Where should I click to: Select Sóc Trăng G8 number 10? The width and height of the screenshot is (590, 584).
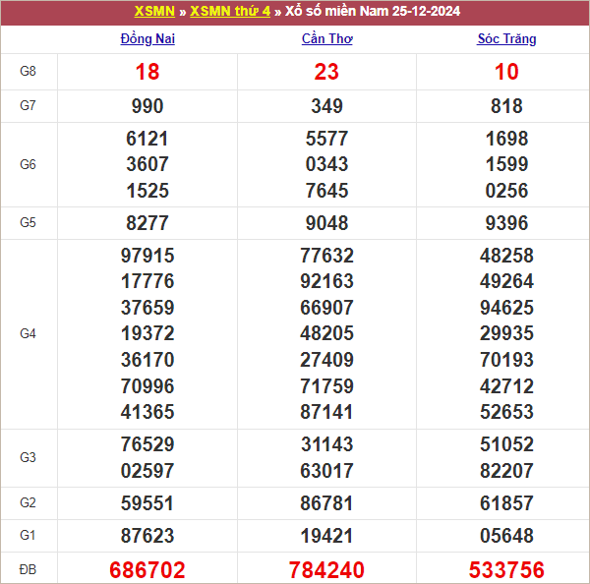(506, 72)
